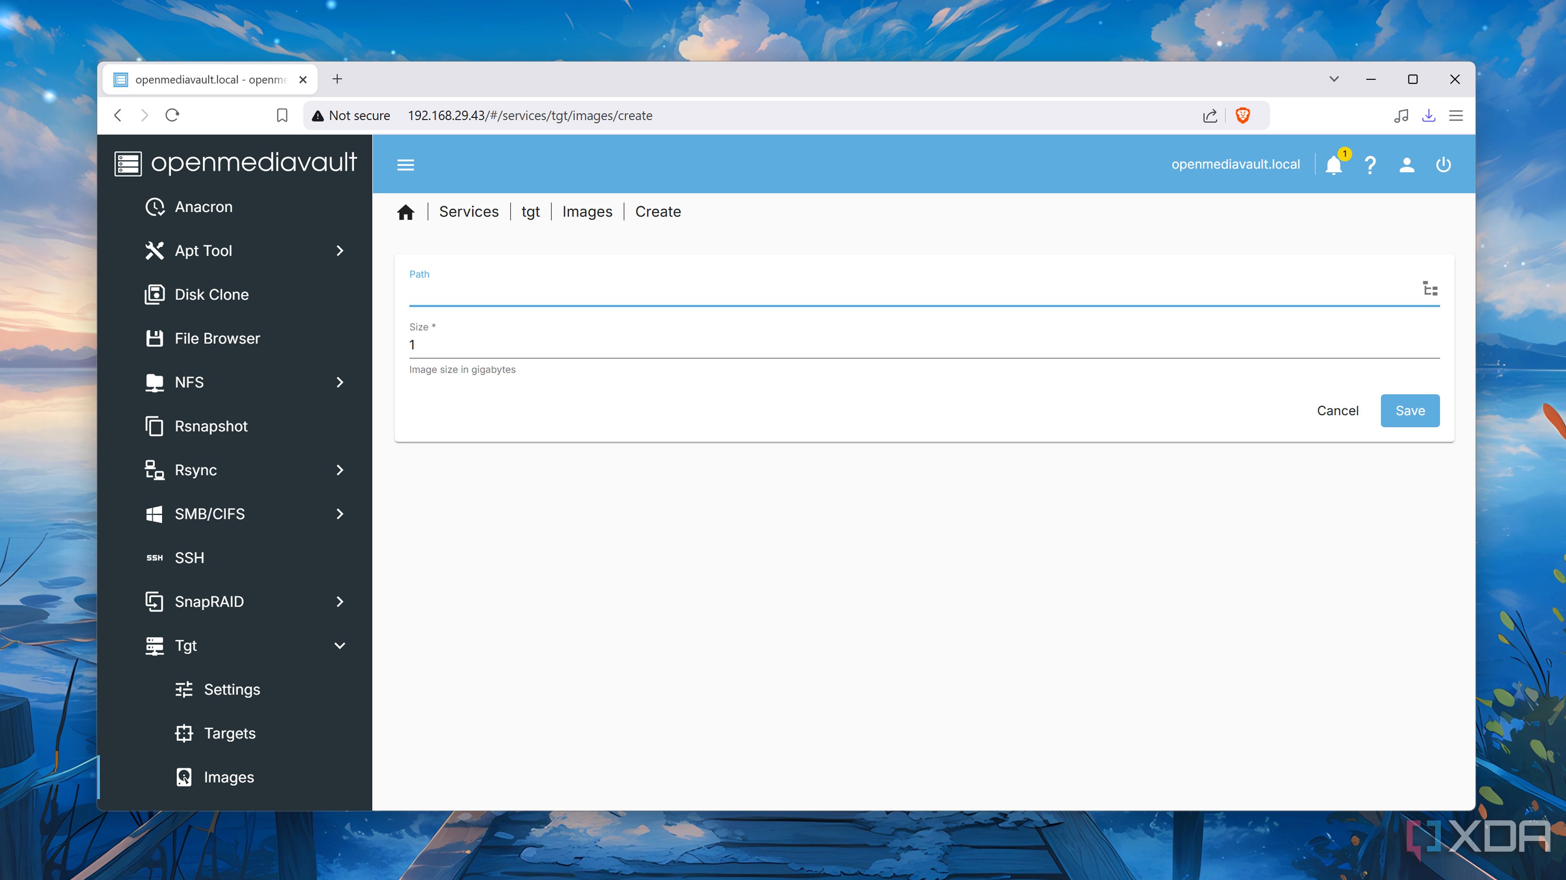This screenshot has width=1566, height=880.
Task: Go to Services breadcrumb
Action: [469, 211]
